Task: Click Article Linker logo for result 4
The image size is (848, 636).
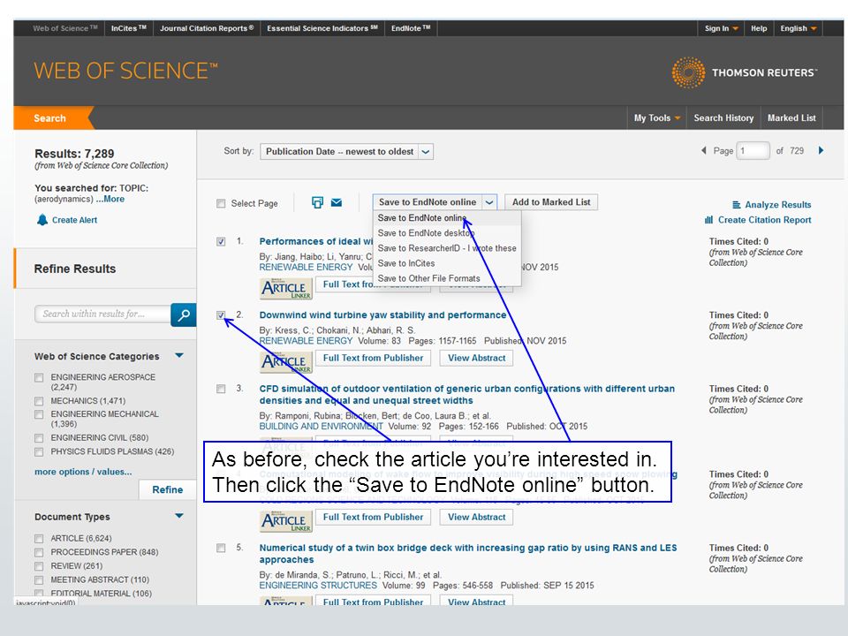Action: point(286,521)
